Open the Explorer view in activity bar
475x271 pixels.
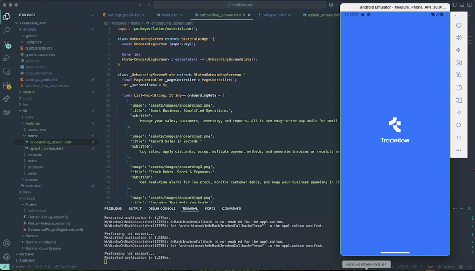6,16
